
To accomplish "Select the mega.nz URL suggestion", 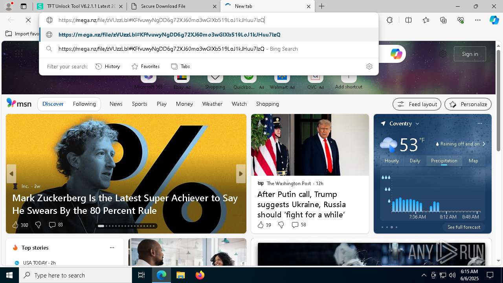I will (x=209, y=35).
